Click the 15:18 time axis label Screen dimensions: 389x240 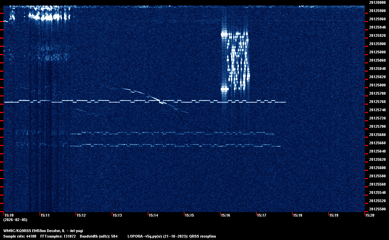tap(298, 216)
